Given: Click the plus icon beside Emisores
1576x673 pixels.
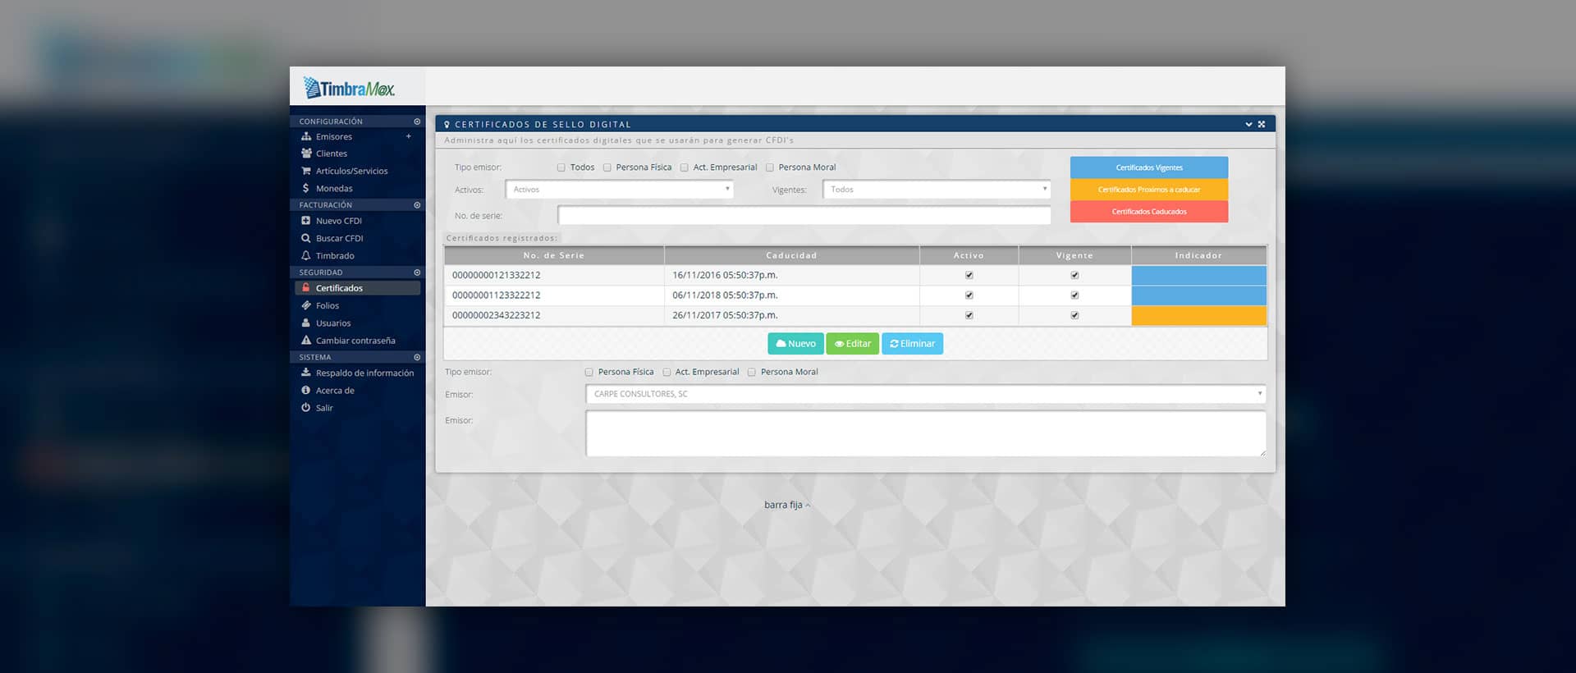Looking at the screenshot, I should [x=408, y=136].
